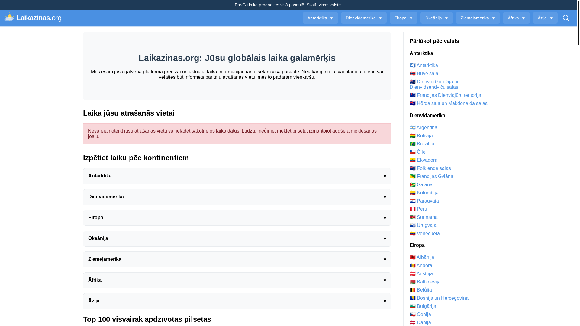
Task: Open the Eiropa nav dropdown
Action: [x=403, y=18]
